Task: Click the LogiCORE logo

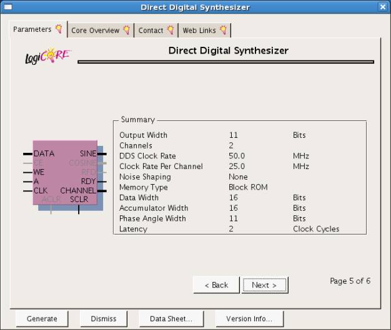Action: click(x=48, y=56)
